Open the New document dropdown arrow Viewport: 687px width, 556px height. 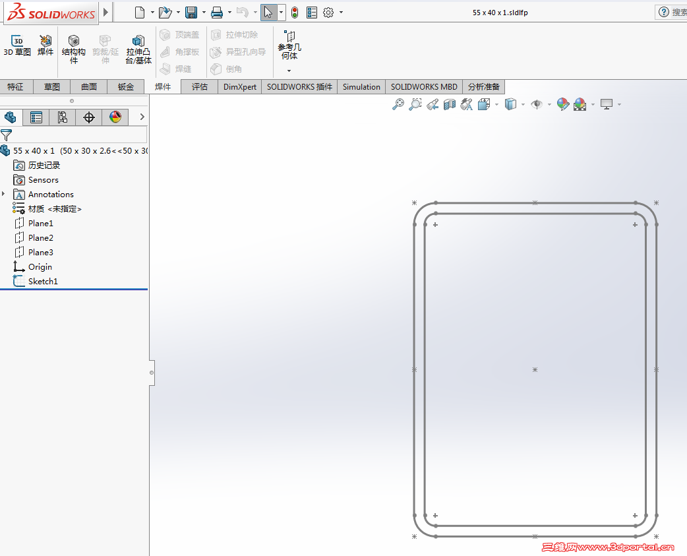(x=152, y=13)
